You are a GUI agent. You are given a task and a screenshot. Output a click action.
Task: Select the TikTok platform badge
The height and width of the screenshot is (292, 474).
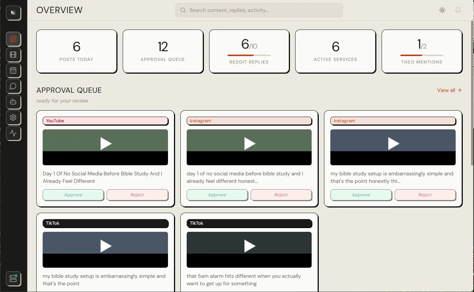(x=105, y=223)
